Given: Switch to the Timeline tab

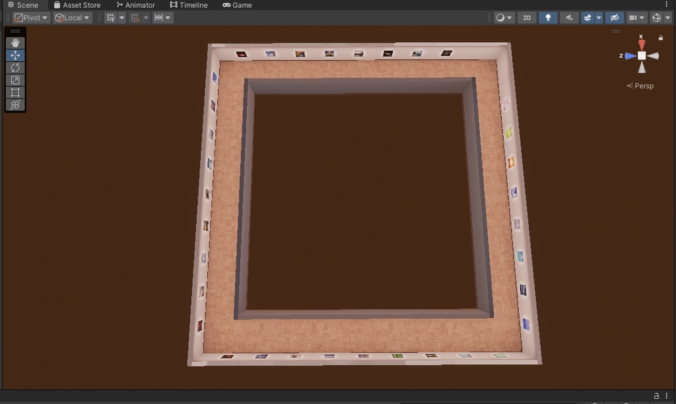Looking at the screenshot, I should coord(189,5).
